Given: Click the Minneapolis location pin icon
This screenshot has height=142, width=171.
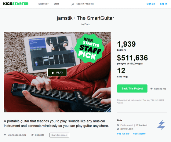Looking at the screenshot, I should pos(5,135).
